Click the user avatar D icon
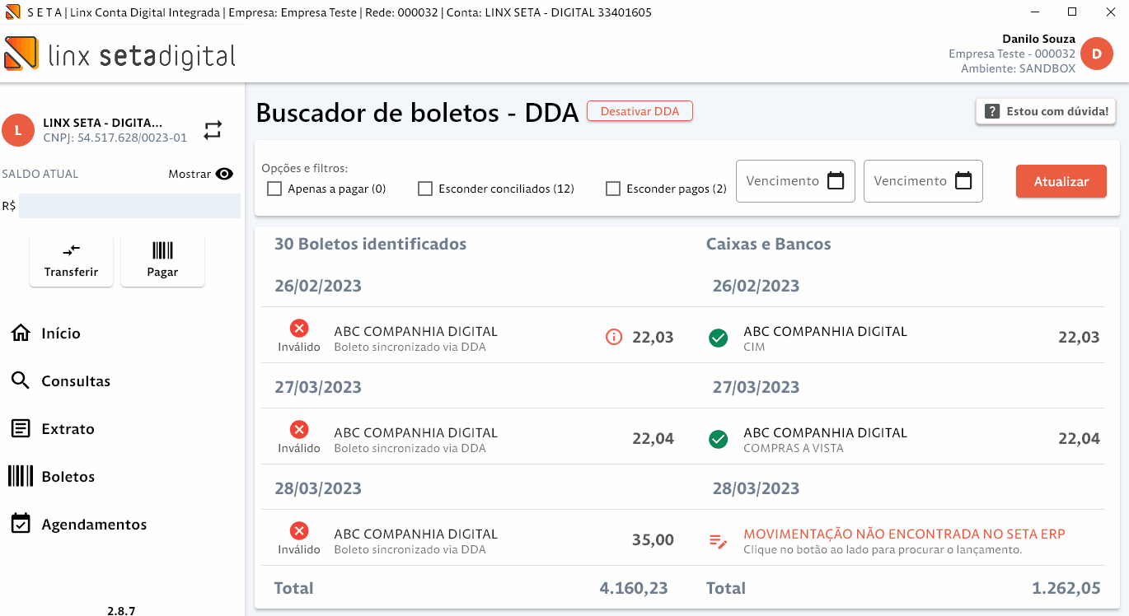Screen dimensions: 1129x616 [x=1096, y=54]
